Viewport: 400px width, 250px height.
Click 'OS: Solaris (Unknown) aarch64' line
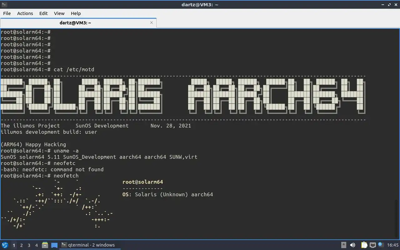(167, 194)
